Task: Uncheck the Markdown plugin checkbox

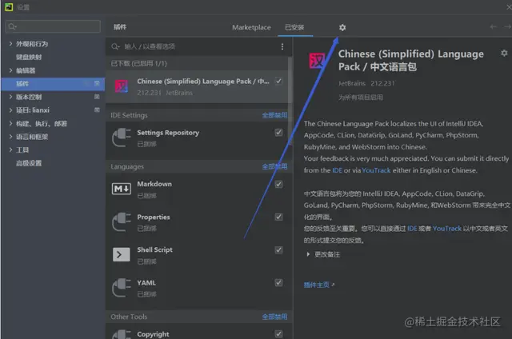Action: click(278, 184)
